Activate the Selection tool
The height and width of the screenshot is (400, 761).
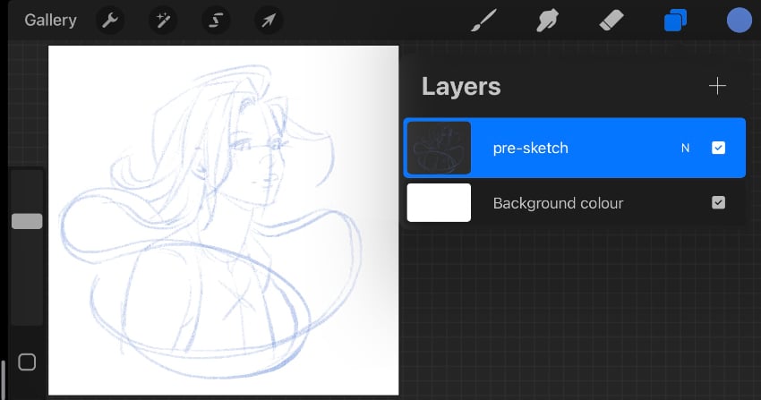216,21
